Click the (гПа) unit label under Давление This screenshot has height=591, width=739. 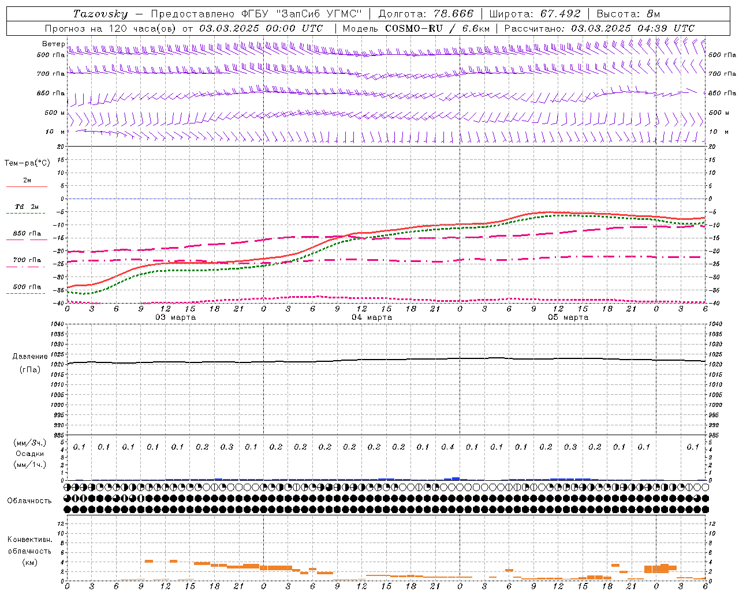pos(30,370)
